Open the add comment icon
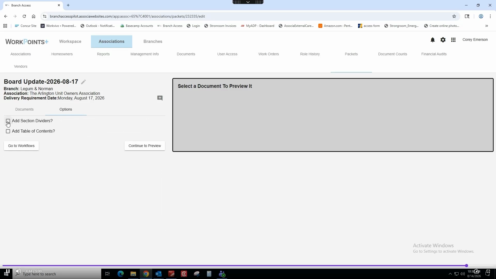Viewport: 496px width, 279px height. point(160,98)
